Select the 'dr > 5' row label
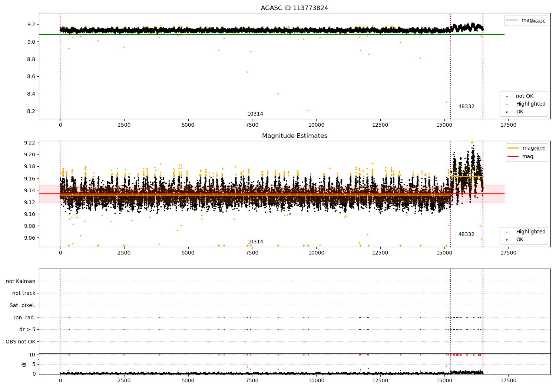 27,330
